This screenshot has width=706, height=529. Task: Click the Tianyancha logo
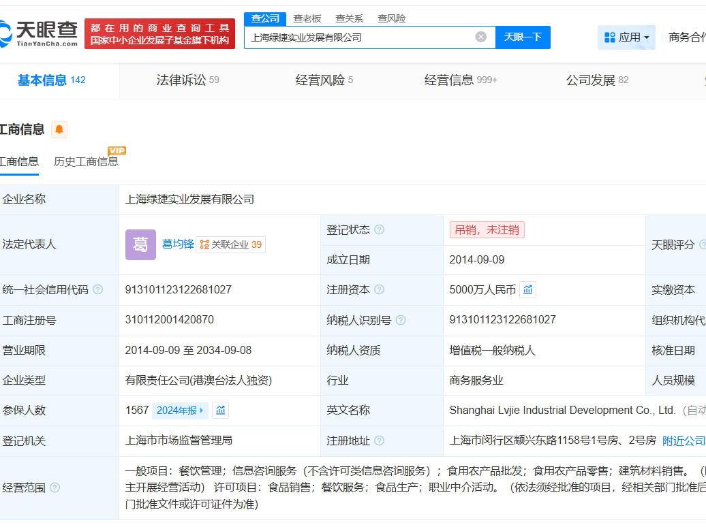tap(39, 33)
